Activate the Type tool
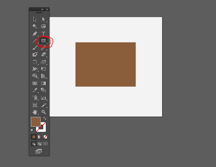Screen dimensions: 216x167 pos(43,33)
